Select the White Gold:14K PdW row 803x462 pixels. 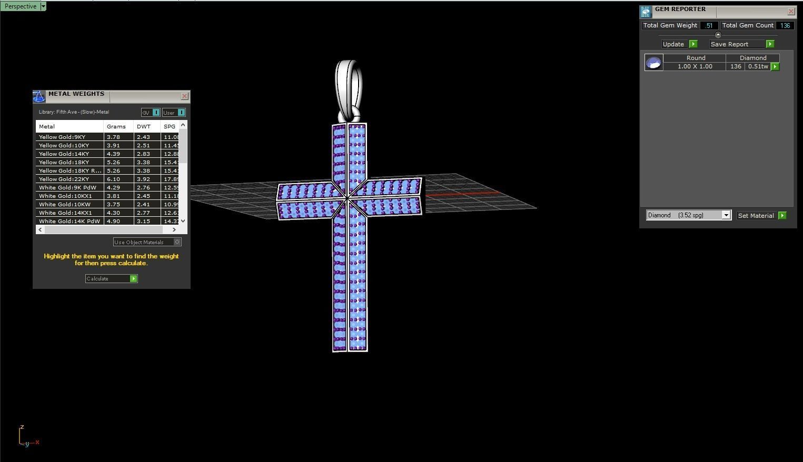[x=108, y=221]
